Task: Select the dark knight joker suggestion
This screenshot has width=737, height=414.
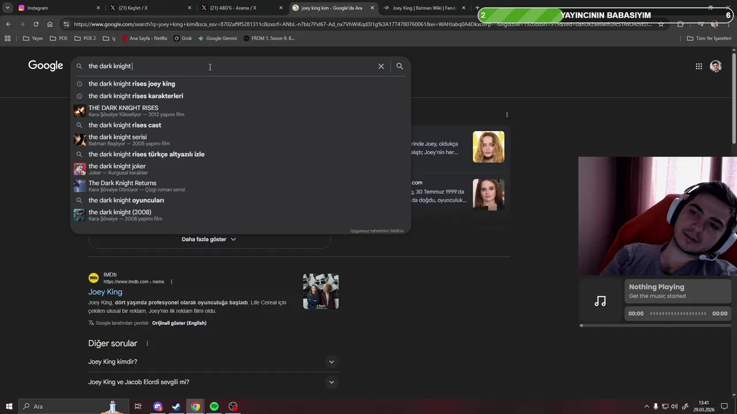Action: click(x=241, y=169)
